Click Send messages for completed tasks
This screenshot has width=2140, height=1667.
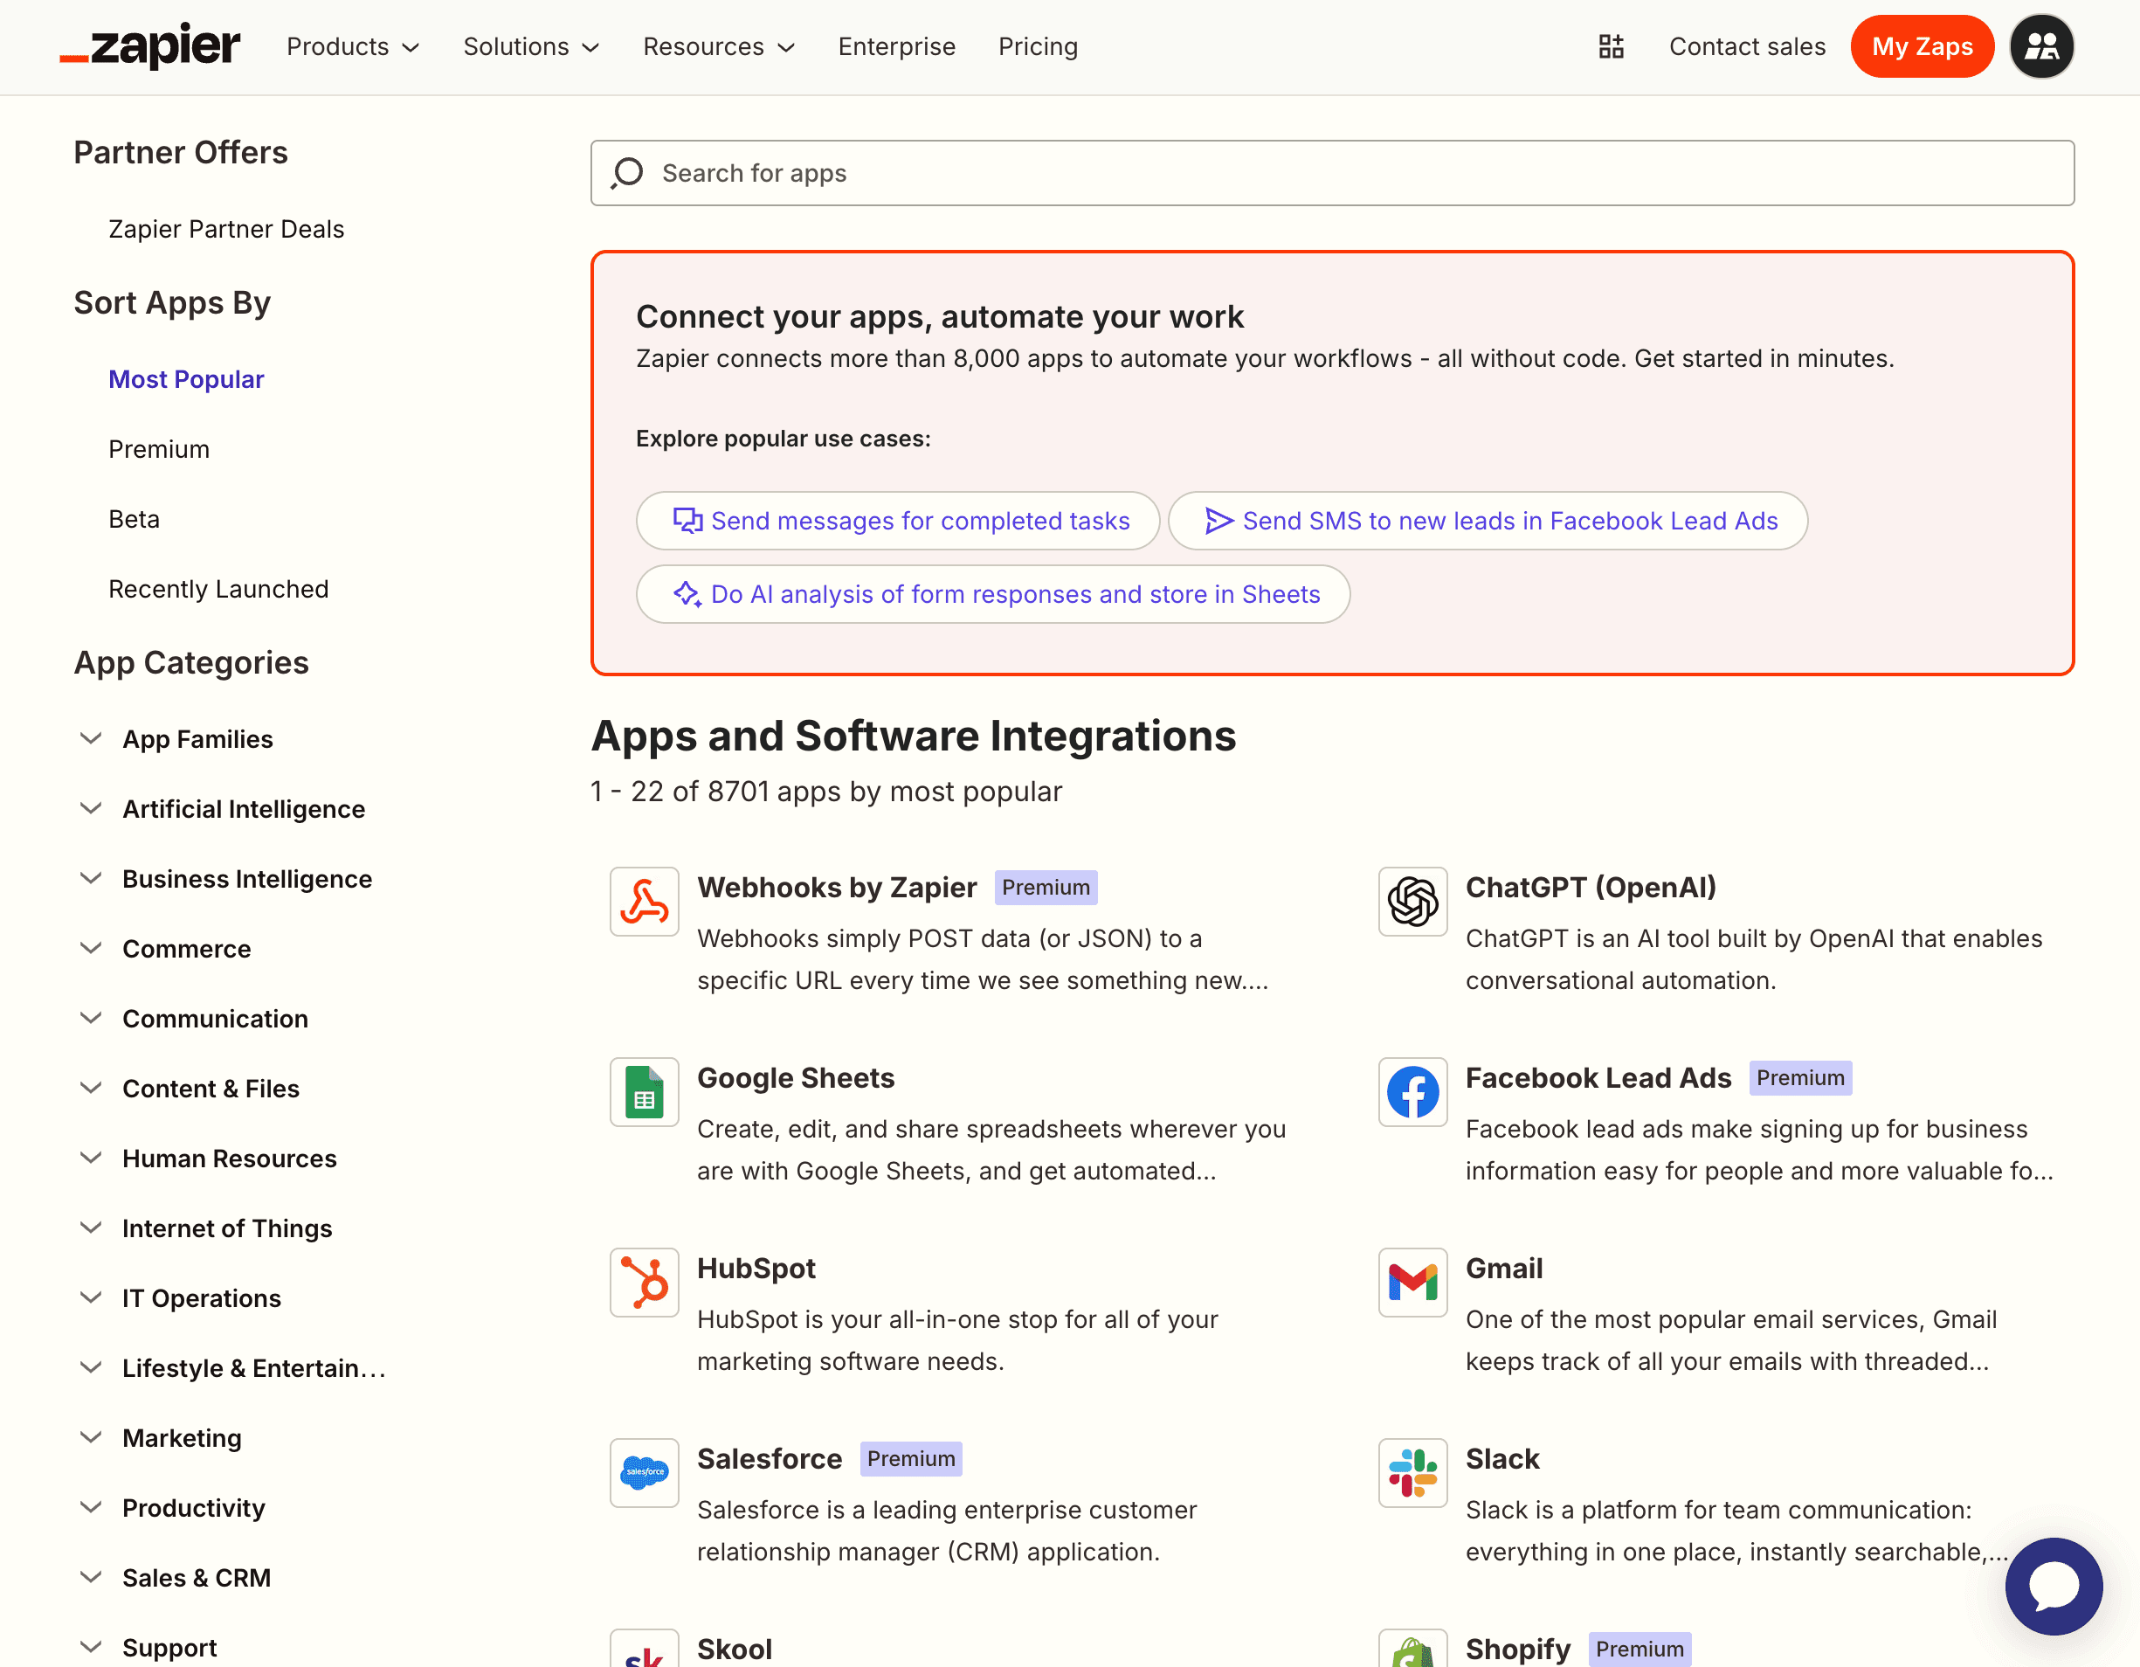898,521
